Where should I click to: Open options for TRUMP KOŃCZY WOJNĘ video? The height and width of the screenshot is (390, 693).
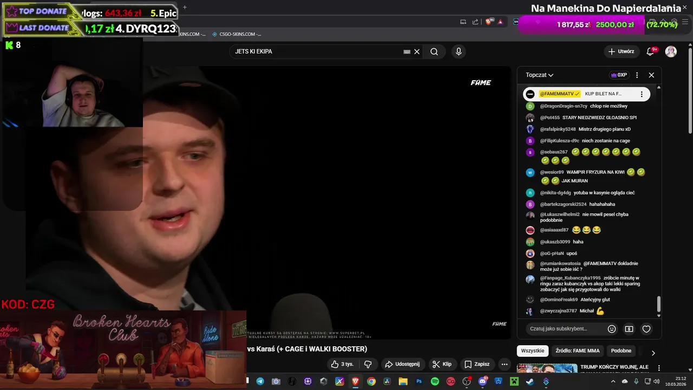[659, 368]
